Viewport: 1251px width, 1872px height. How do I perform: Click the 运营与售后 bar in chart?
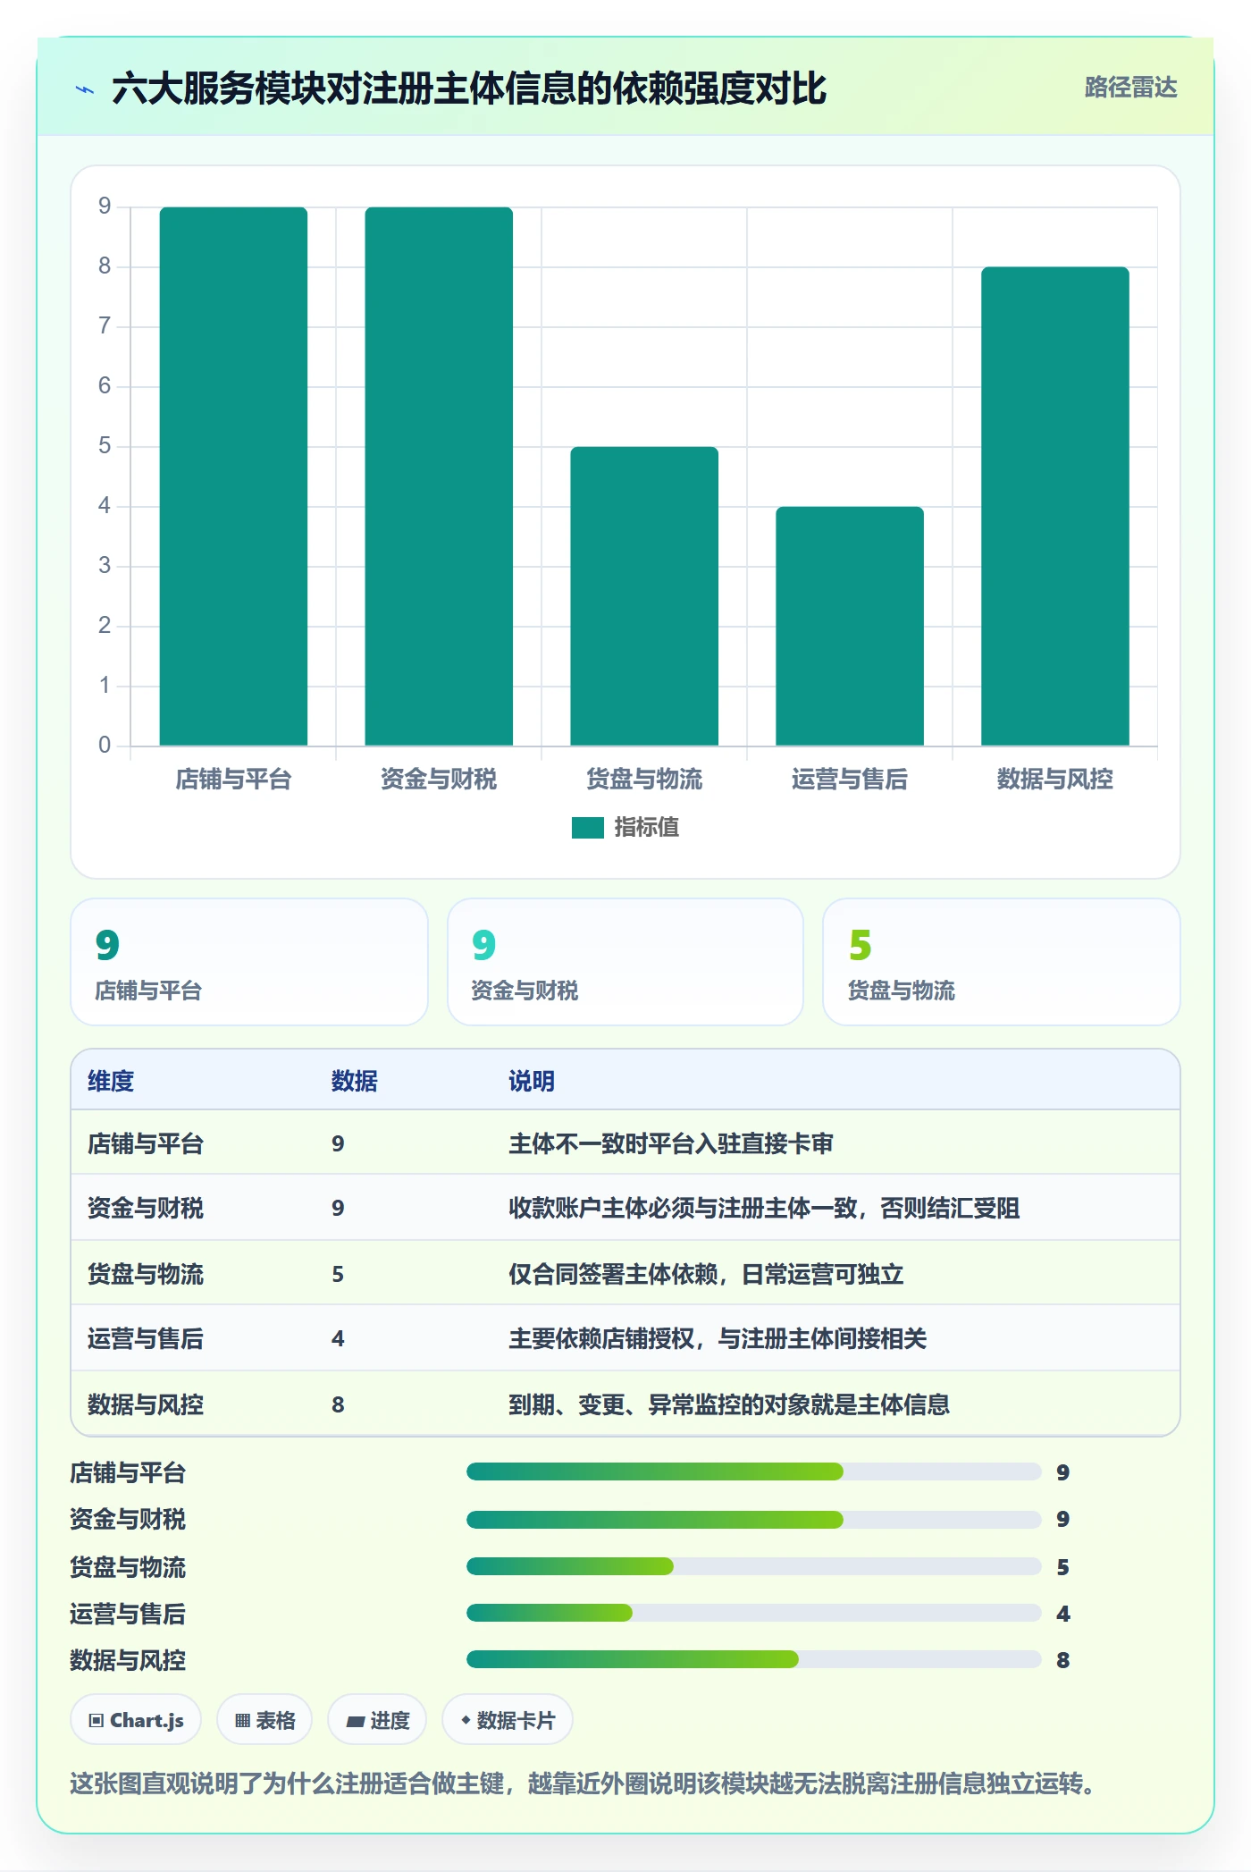tap(850, 626)
